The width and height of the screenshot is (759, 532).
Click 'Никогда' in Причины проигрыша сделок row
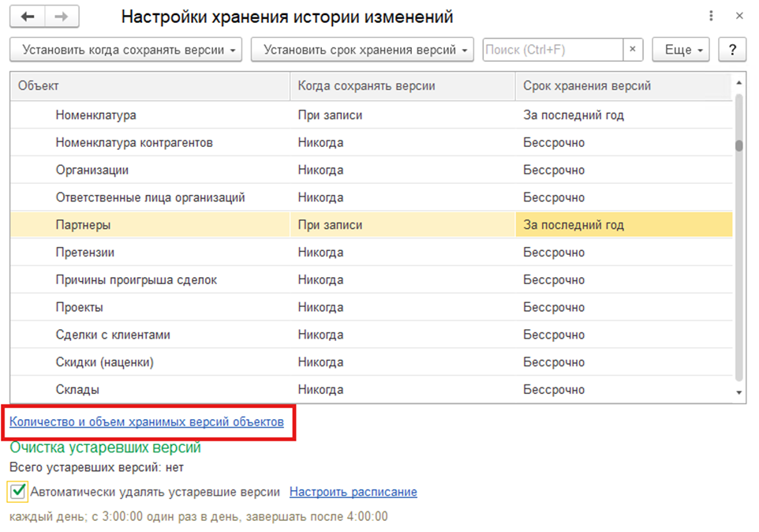(402, 279)
